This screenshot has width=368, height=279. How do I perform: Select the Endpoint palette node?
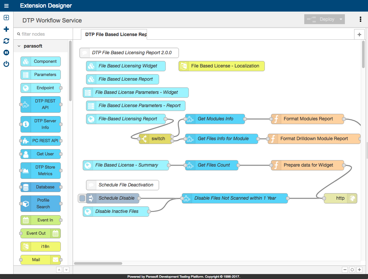click(41, 88)
